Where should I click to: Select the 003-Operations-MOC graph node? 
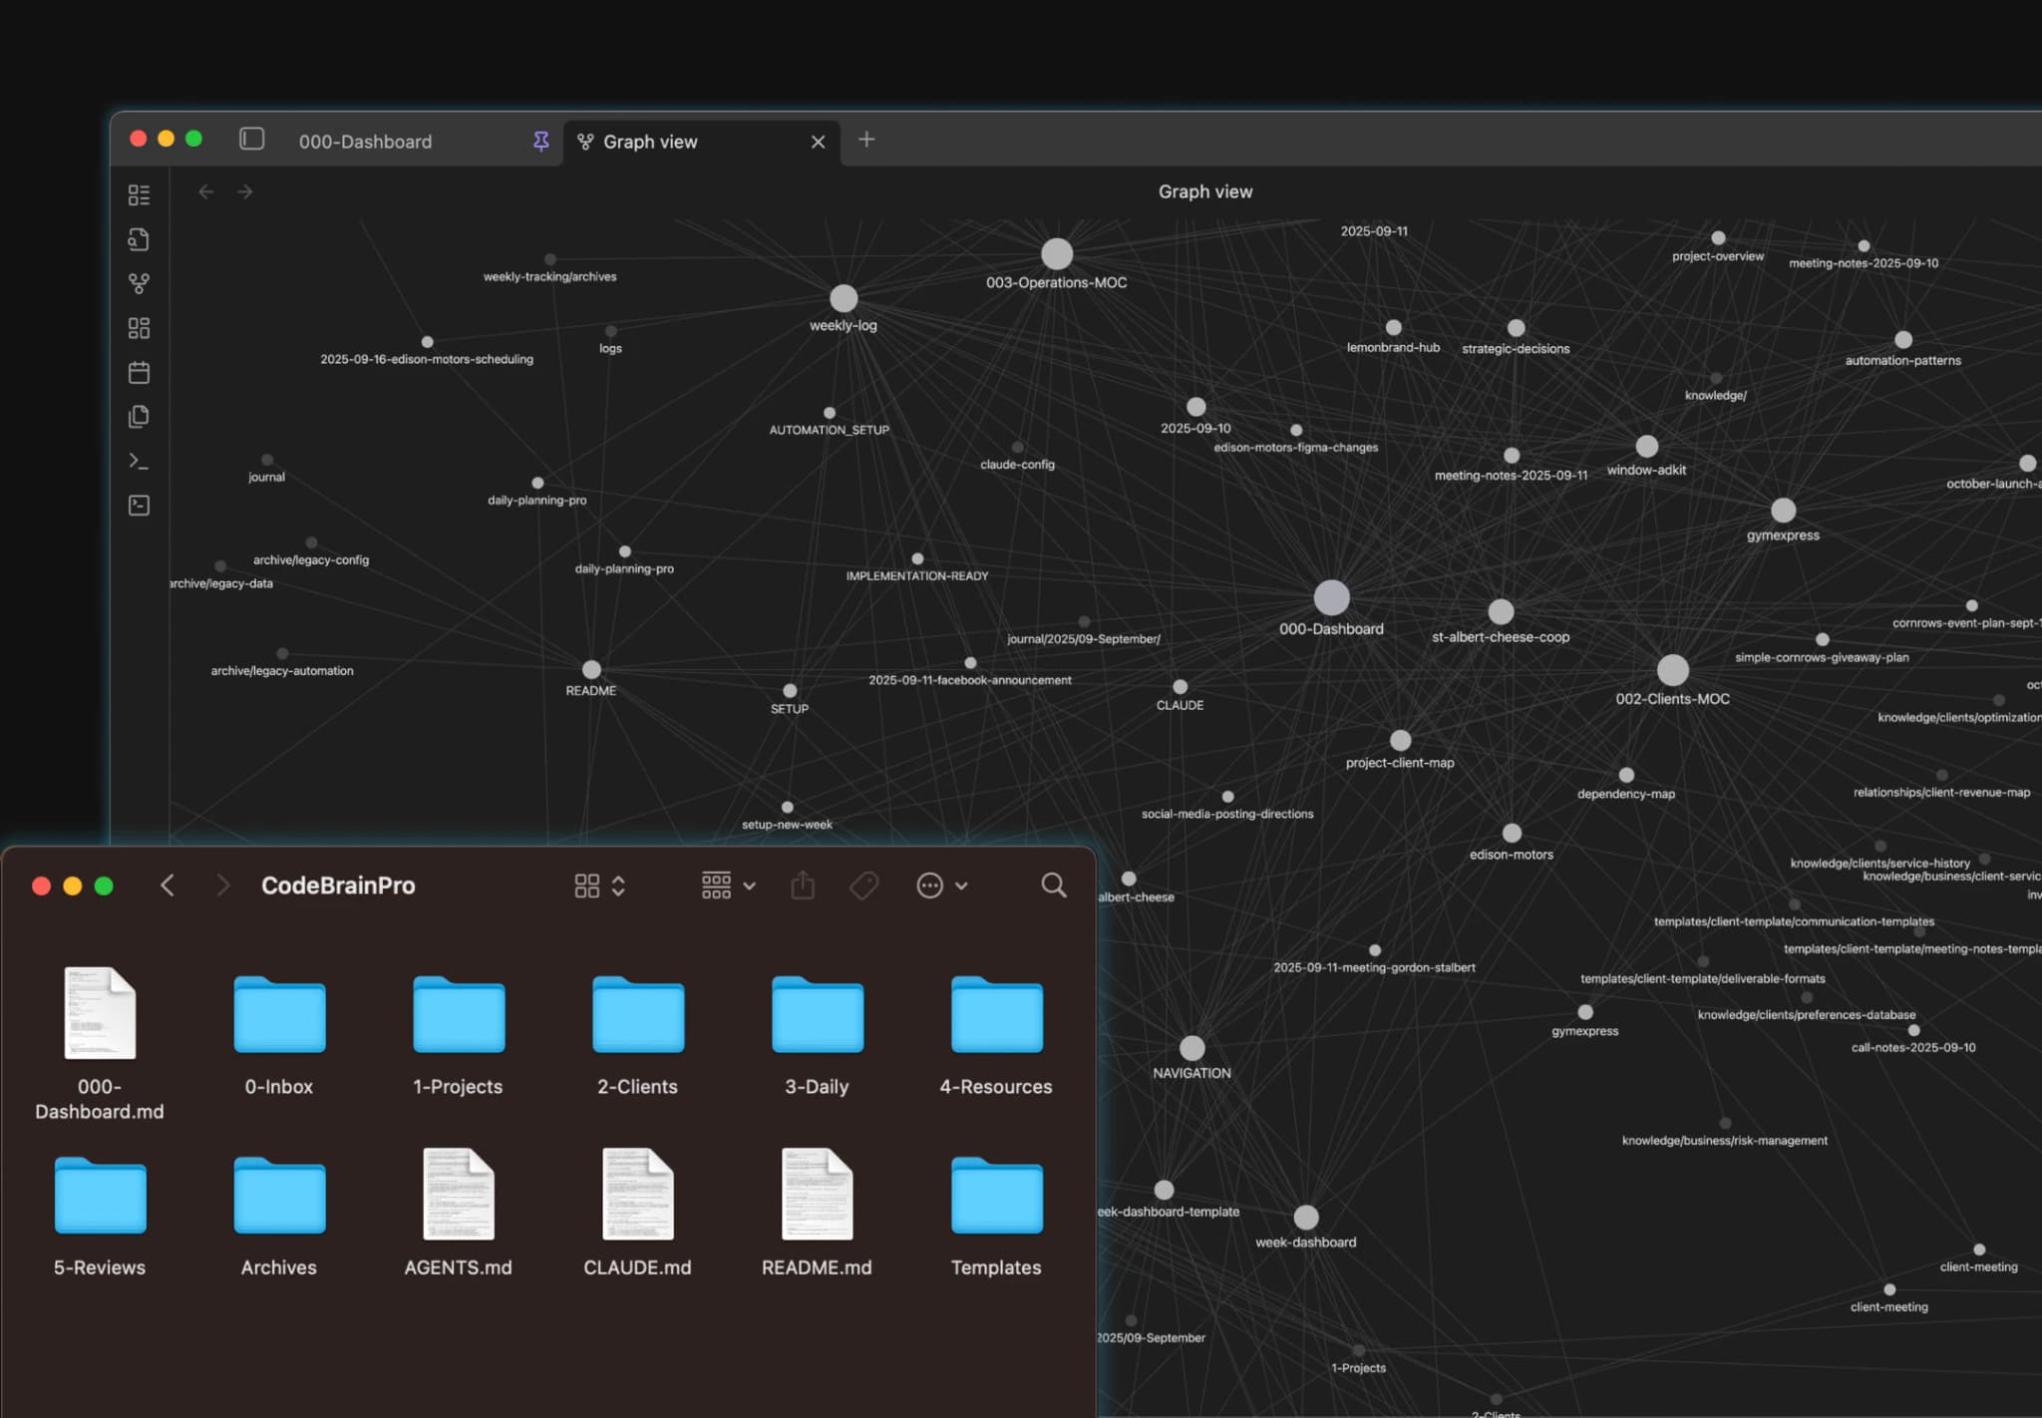tap(1057, 254)
